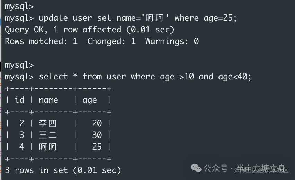Image resolution: width=295 pixels, height=180 pixels.
Task: Select the 王二 name cell
Action: [x=48, y=135]
